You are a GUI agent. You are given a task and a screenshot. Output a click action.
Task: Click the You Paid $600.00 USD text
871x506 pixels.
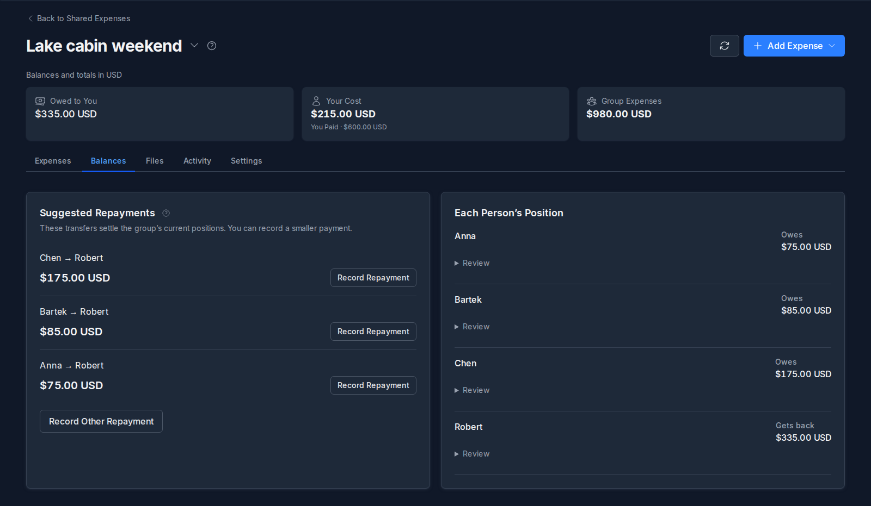click(349, 127)
